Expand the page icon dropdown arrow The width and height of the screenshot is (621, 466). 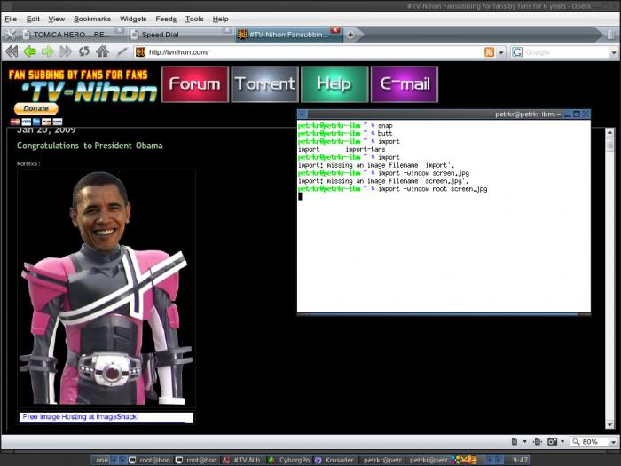(525, 441)
